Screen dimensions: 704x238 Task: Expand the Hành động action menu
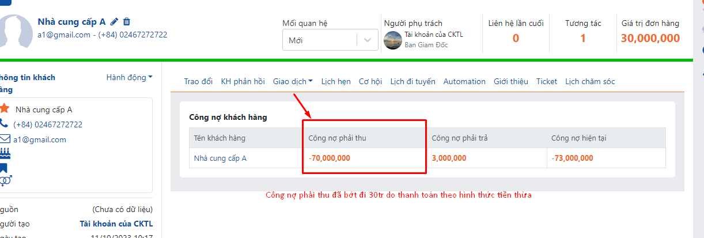pyautogui.click(x=129, y=77)
